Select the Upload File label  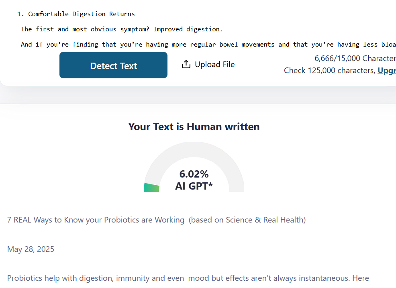click(215, 64)
